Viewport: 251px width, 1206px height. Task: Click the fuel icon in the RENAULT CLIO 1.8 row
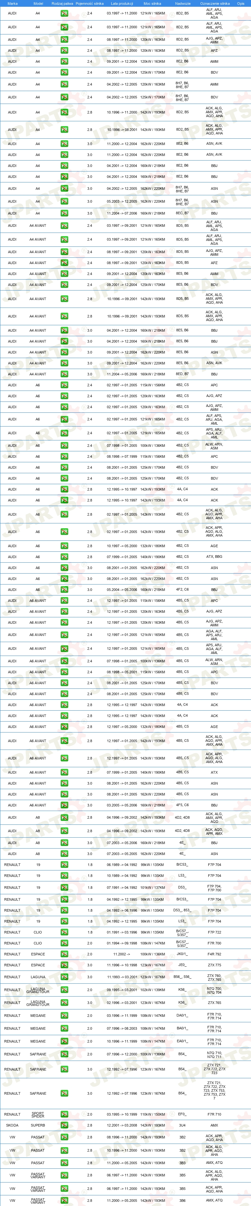tap(64, 932)
